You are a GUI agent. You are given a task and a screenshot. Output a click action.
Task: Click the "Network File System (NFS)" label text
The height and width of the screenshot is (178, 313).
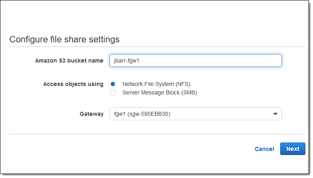tap(156, 84)
